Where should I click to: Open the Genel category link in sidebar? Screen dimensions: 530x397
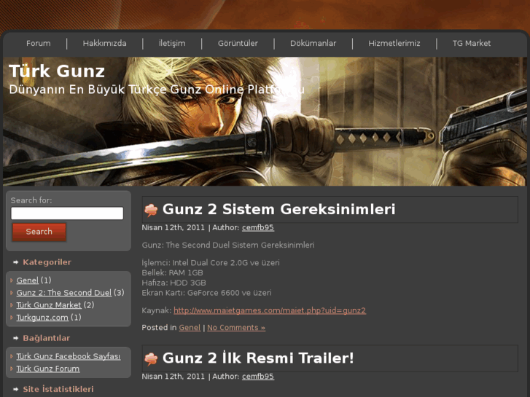tap(28, 280)
